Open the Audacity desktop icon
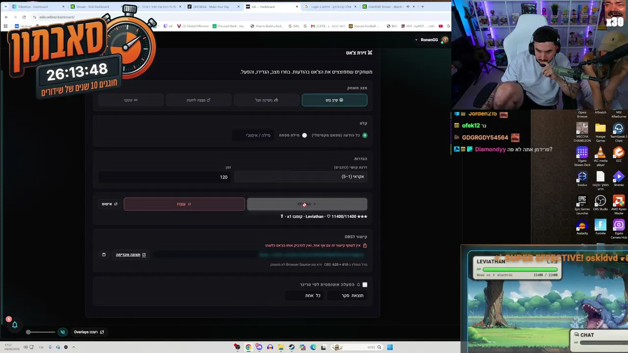 point(582,227)
